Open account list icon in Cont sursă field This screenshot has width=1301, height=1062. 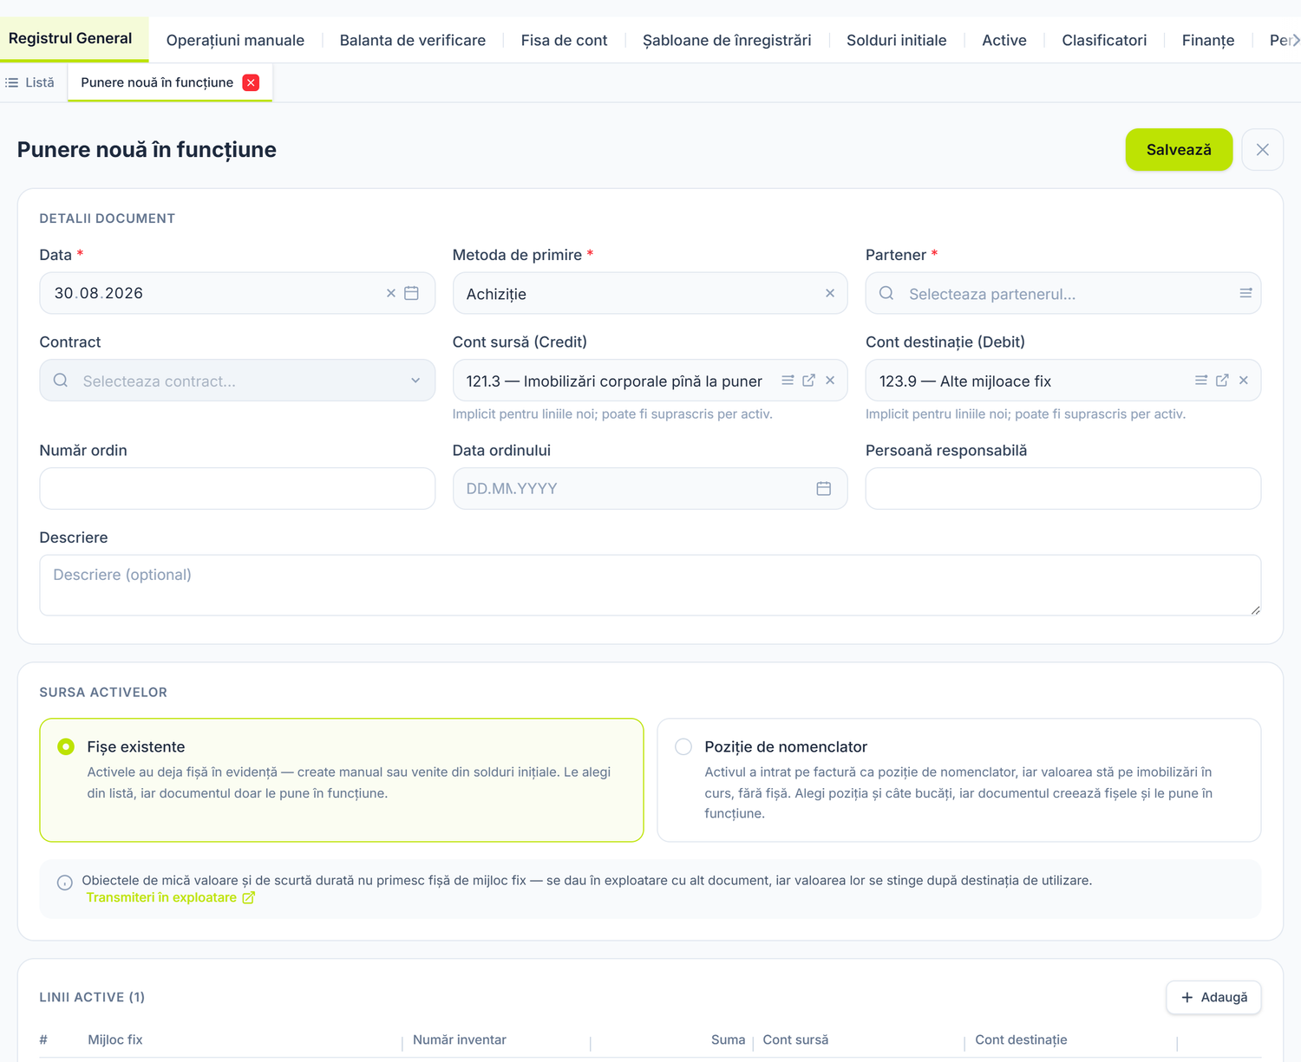[788, 381]
